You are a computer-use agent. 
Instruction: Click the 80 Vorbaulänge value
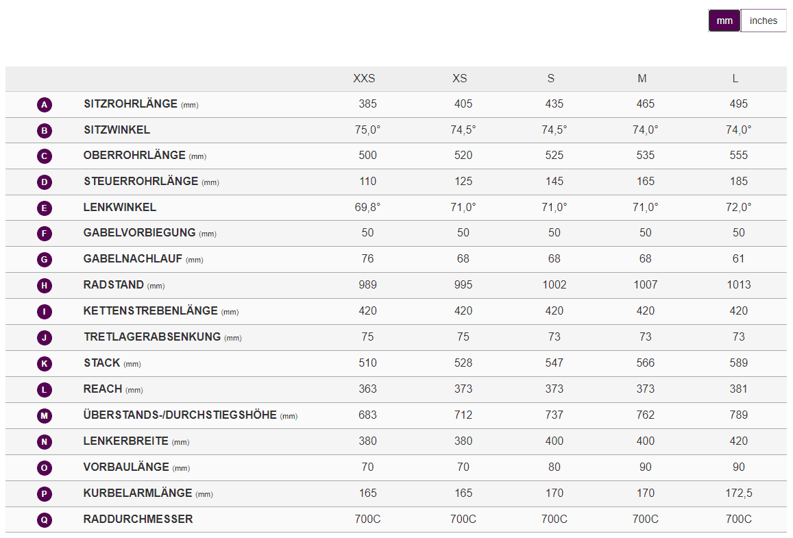[554, 467]
